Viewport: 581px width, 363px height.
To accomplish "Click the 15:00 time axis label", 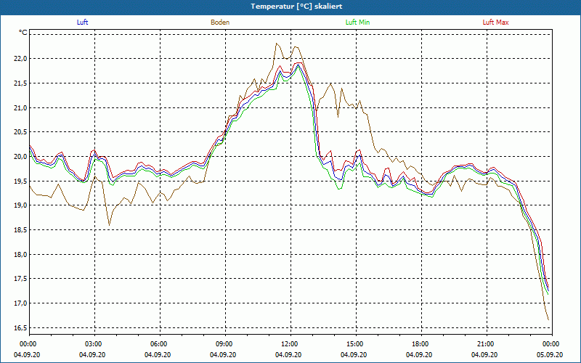I will click(356, 343).
